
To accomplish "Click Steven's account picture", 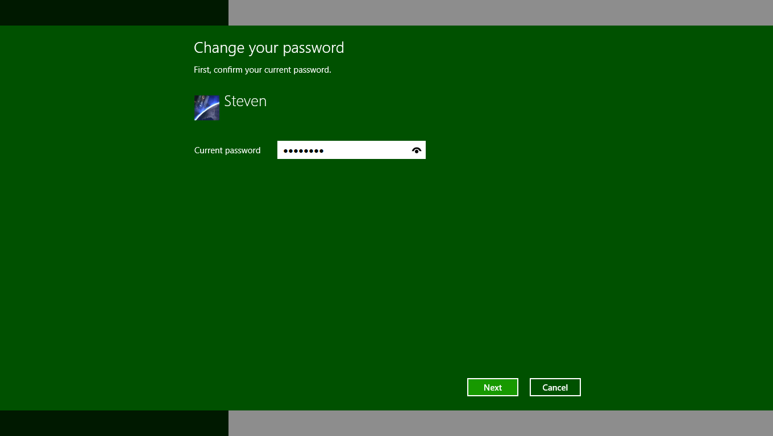I will tap(206, 108).
